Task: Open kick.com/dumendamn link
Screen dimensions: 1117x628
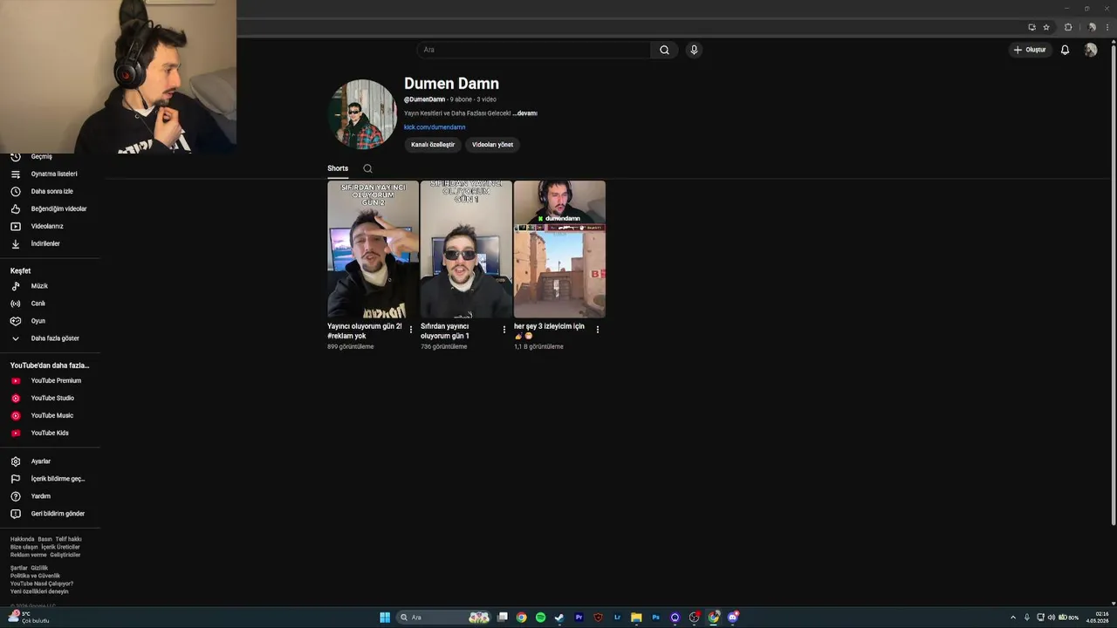Action: (x=435, y=127)
